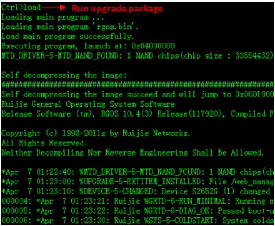Screen dimensions: 275x226
Task: Click the red 'Run upgrade package' label
Action: pyautogui.click(x=117, y=8)
